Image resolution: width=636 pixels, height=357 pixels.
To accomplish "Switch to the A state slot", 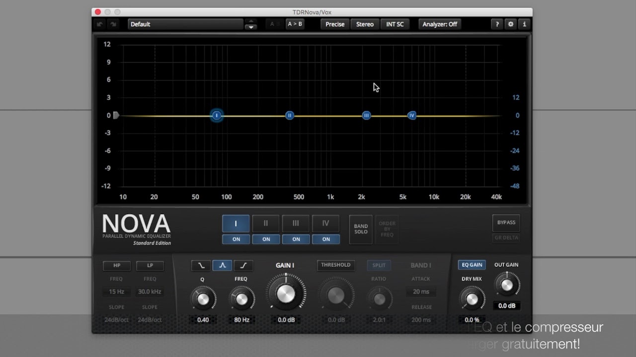I will tap(272, 24).
